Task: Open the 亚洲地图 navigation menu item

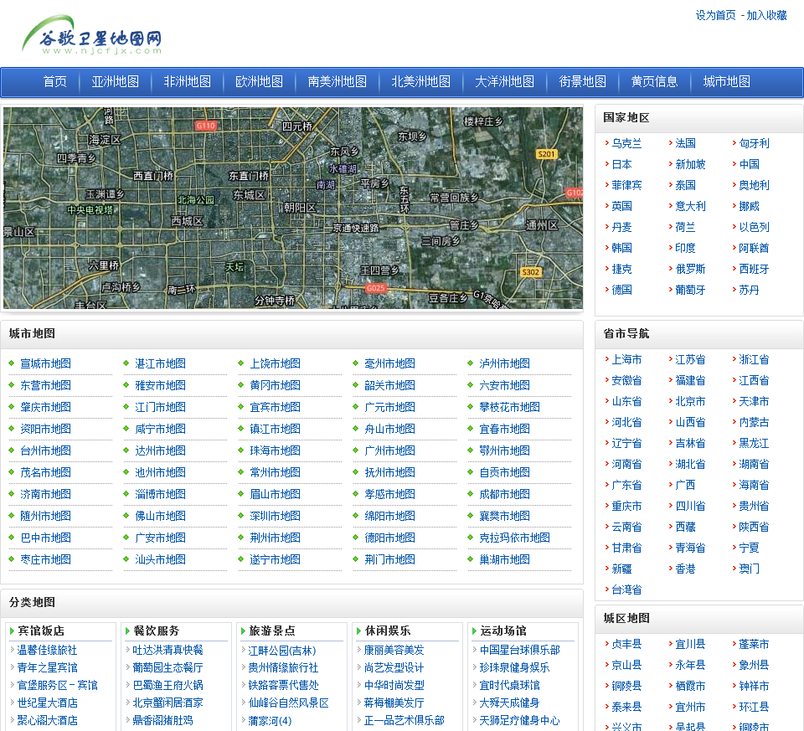Action: coord(115,82)
